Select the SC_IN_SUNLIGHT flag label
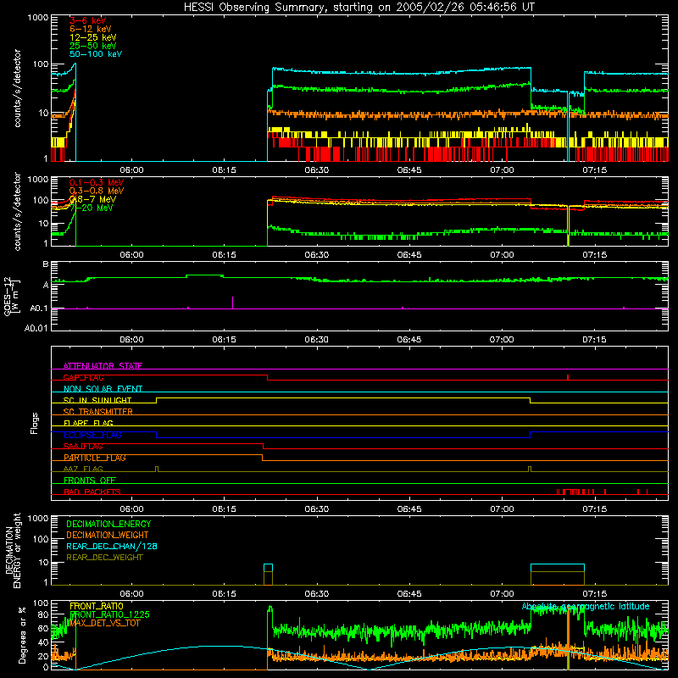Viewport: 678px width, 678px height. tap(97, 400)
